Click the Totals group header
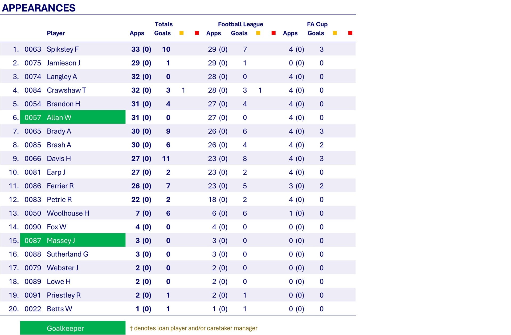Image resolution: width=511 pixels, height=335 pixels. pos(164,24)
